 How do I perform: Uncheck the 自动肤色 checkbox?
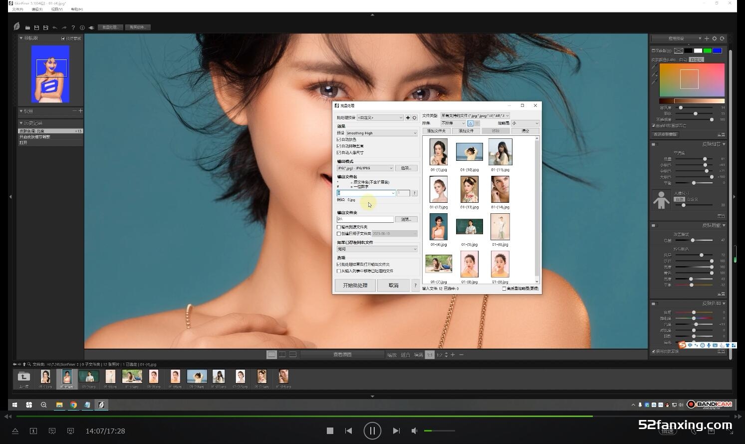[339, 140]
